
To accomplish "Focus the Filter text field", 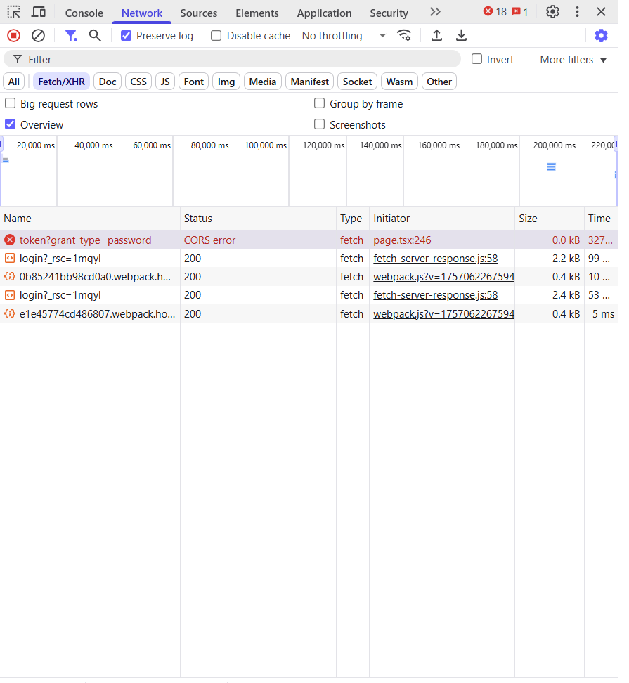I will 232,59.
